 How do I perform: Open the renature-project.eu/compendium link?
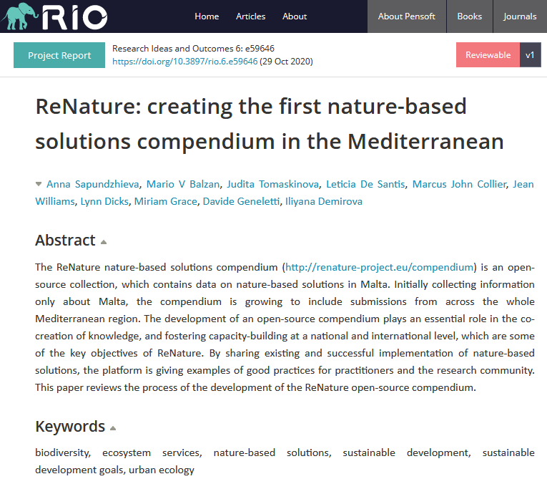coord(379,267)
